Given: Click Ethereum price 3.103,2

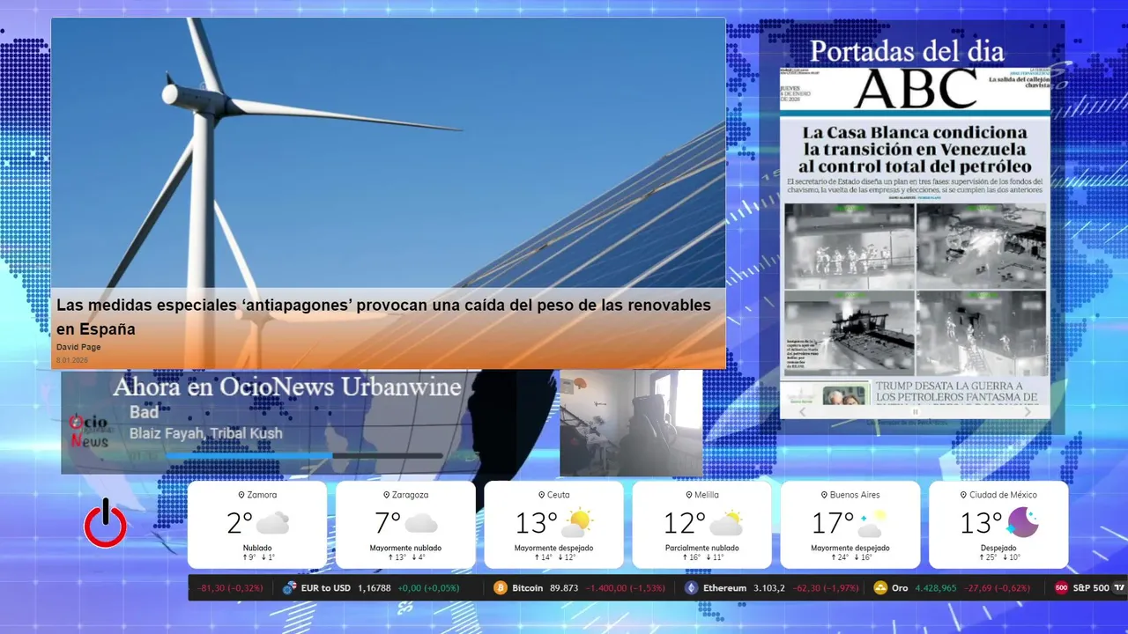Looking at the screenshot, I should (x=769, y=588).
